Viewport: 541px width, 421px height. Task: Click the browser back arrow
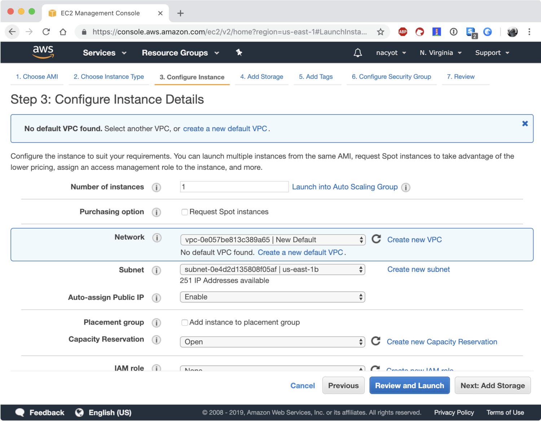(12, 32)
